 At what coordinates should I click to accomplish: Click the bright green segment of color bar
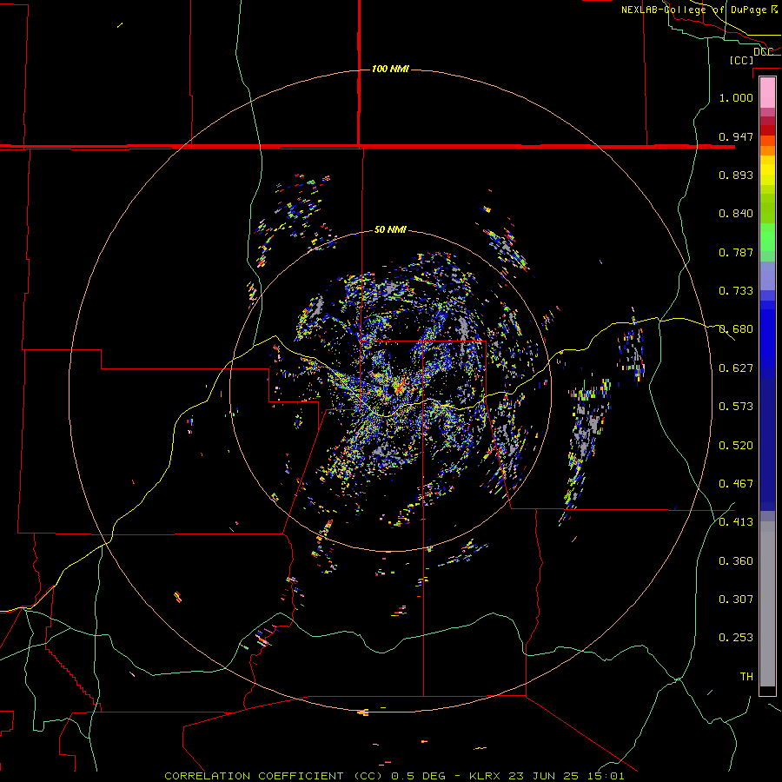767,237
